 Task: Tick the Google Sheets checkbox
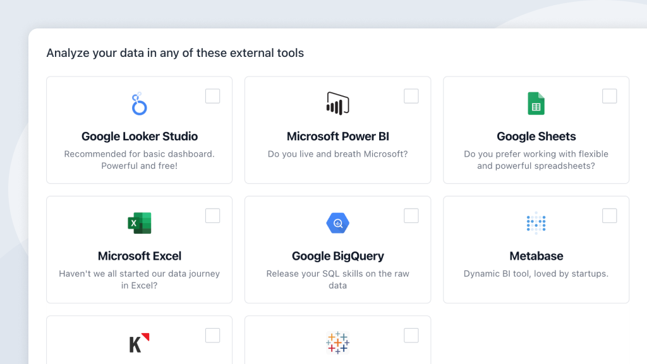coord(609,95)
